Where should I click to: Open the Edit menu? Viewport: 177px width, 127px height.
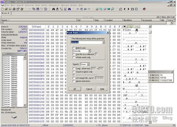(x=13, y=5)
